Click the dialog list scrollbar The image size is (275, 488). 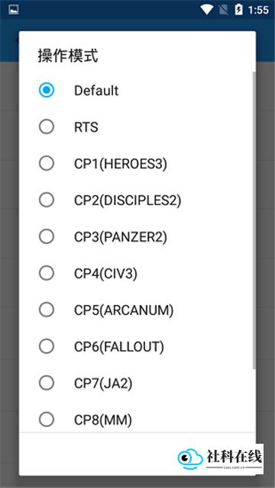coord(254,220)
